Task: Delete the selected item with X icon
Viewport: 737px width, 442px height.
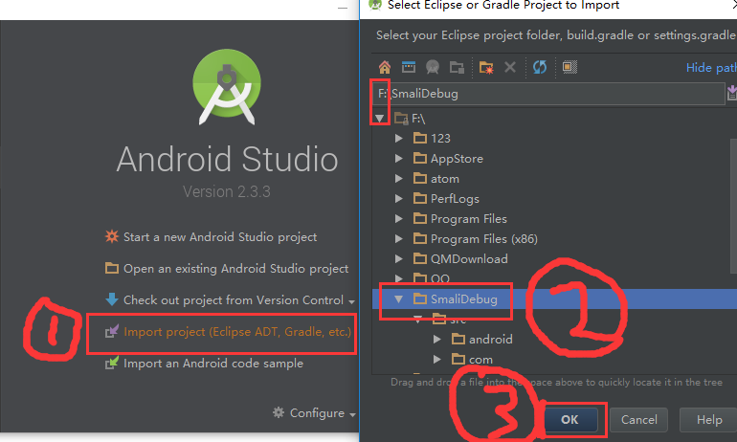Action: 510,67
